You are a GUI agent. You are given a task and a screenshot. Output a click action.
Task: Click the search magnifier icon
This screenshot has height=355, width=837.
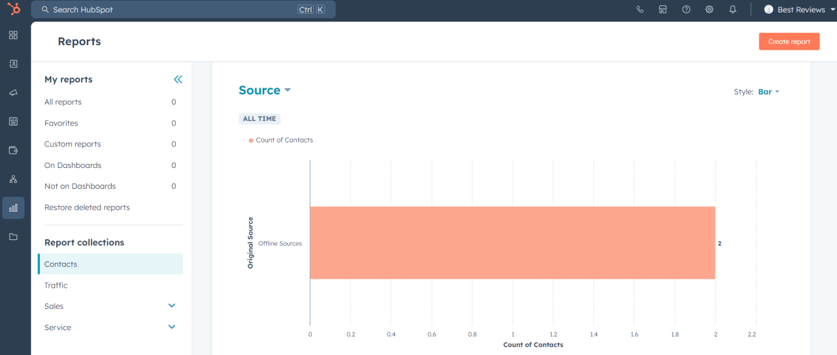(x=45, y=10)
